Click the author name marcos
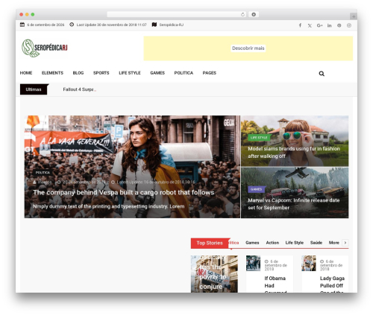Screen dimensions: 373x315 pyautogui.click(x=45, y=182)
